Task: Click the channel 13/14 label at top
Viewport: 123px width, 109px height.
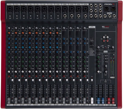Action: [79, 4]
